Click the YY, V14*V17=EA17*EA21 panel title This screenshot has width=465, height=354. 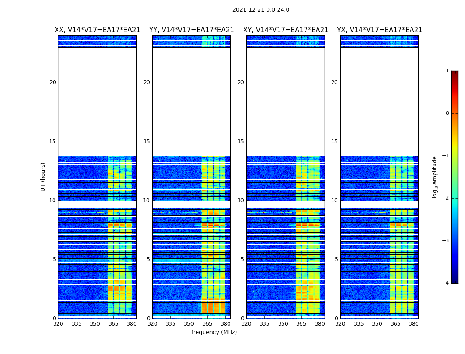[192, 30]
